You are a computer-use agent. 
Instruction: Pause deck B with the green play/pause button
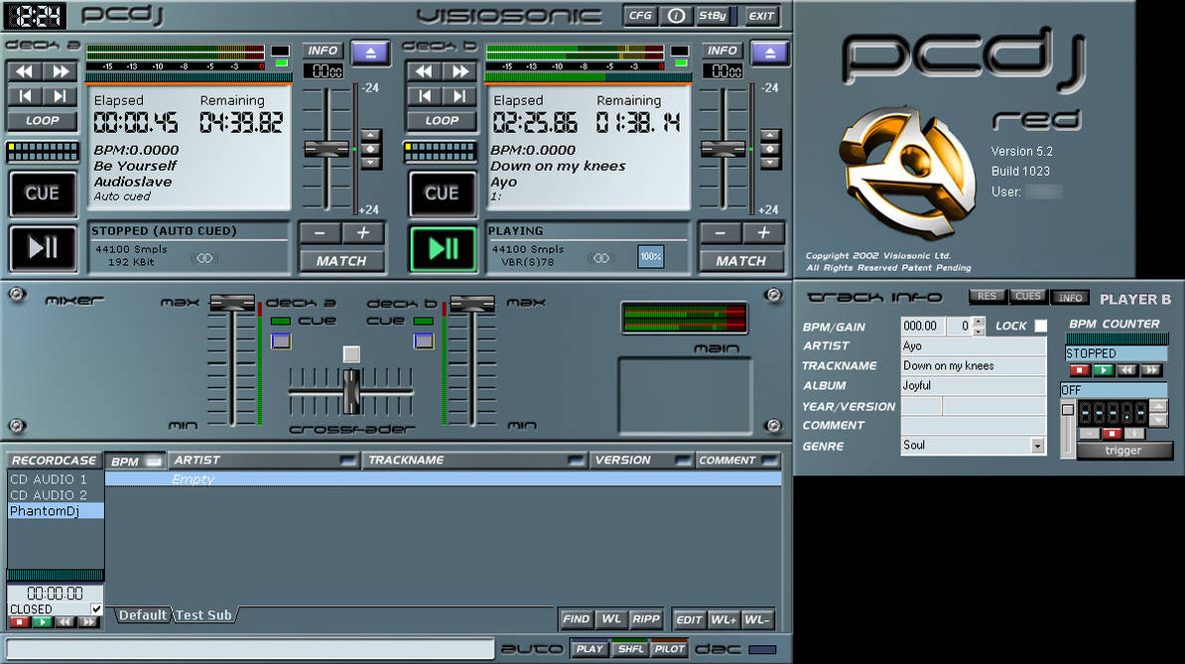point(443,248)
